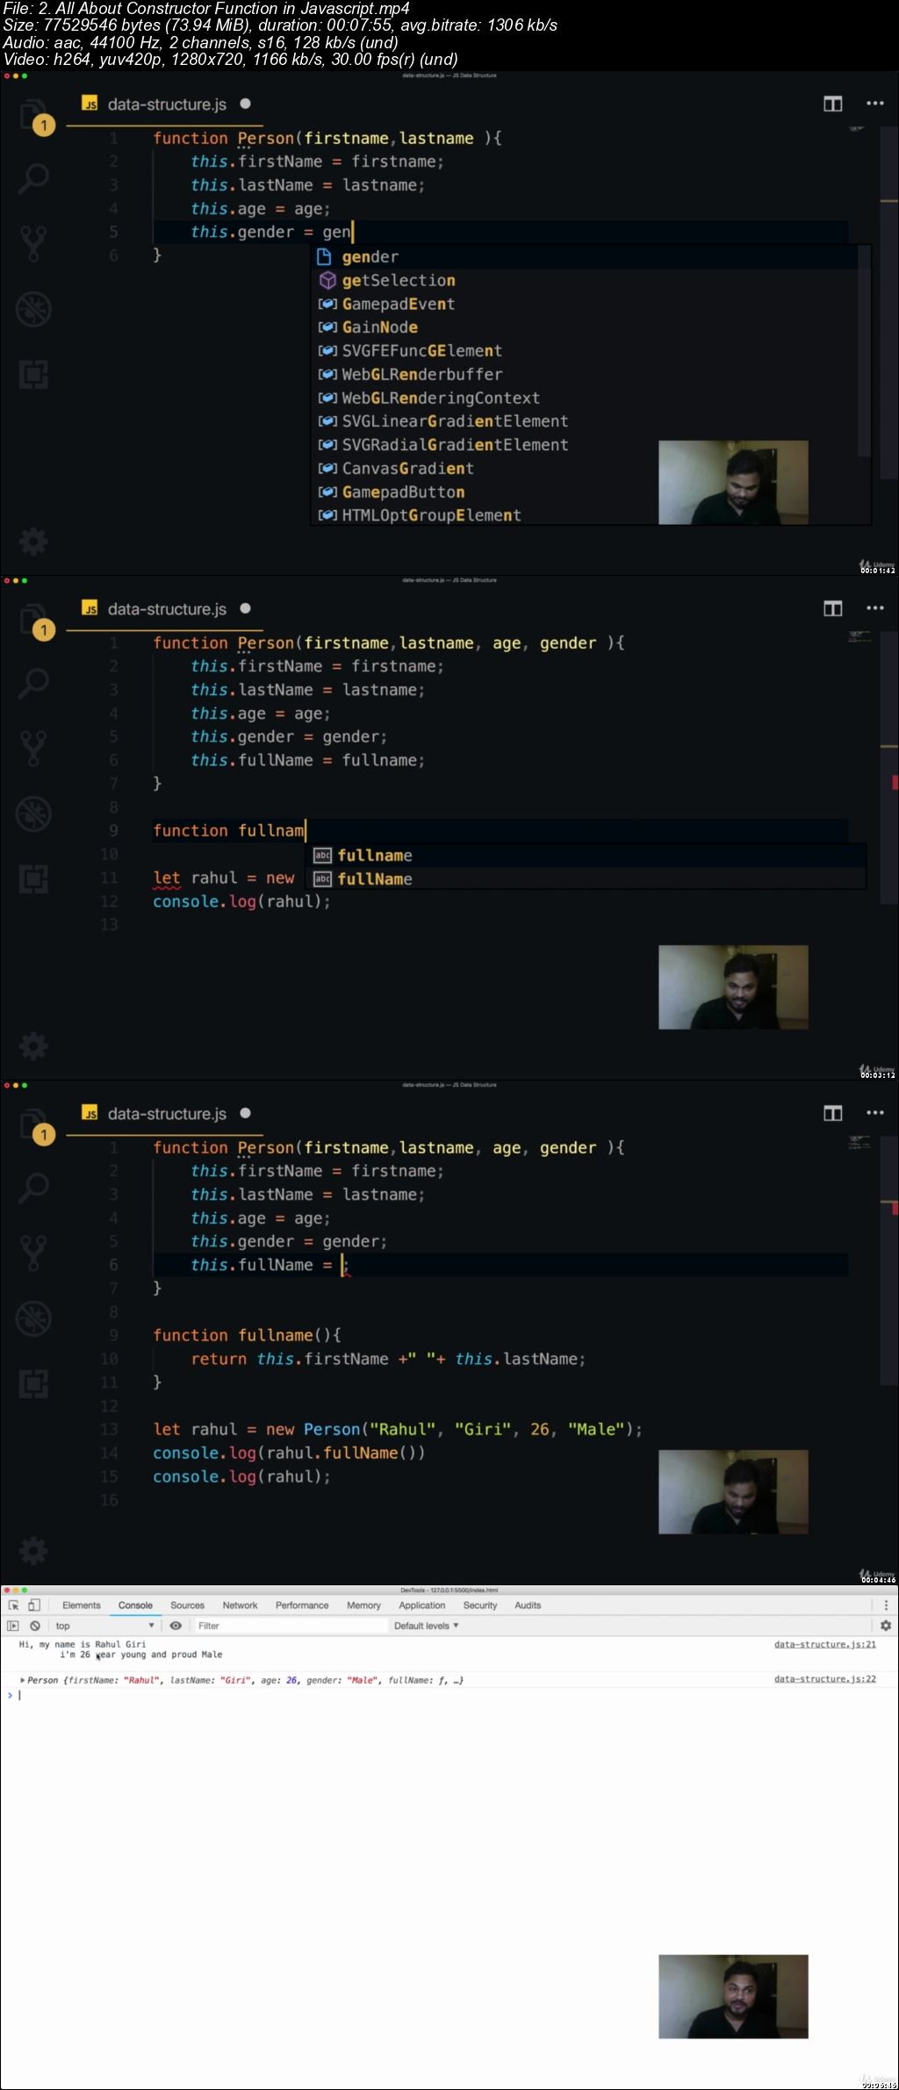Expand the Default levels dropdown
Screen dimensions: 899x2090
click(427, 1626)
